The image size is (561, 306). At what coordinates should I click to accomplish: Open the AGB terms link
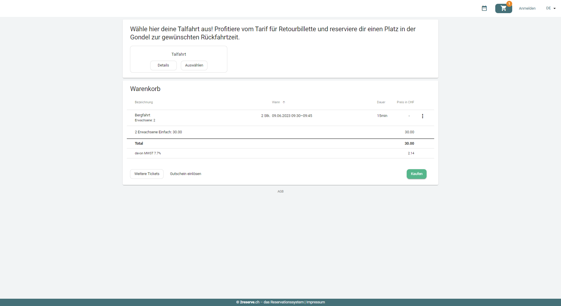click(x=280, y=191)
